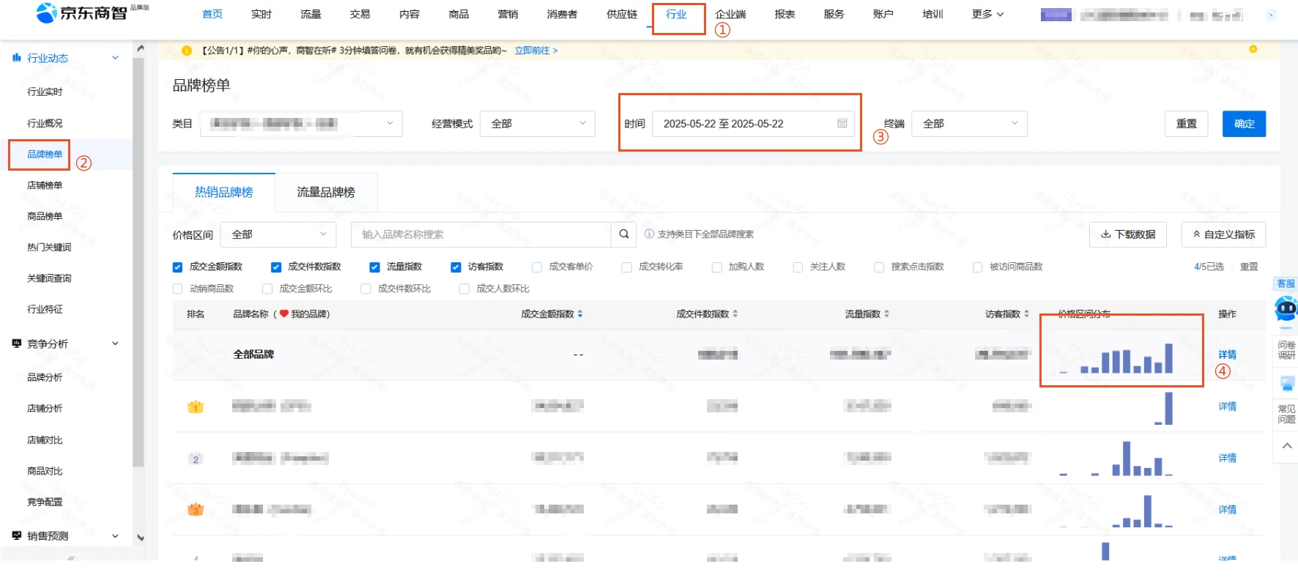Select 热销品牌榜 tab
1298x583 pixels.
[223, 192]
